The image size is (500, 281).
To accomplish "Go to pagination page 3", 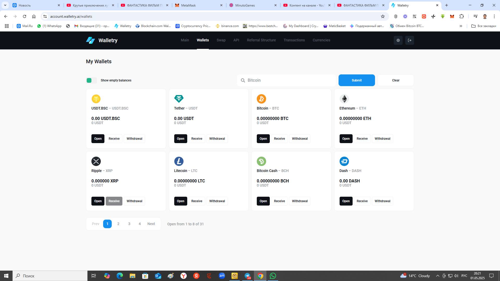I will pos(129,224).
